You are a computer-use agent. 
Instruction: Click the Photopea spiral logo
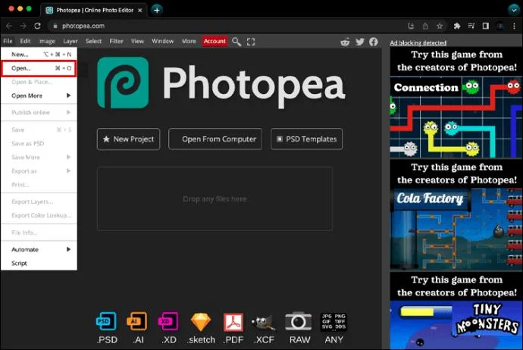123,83
